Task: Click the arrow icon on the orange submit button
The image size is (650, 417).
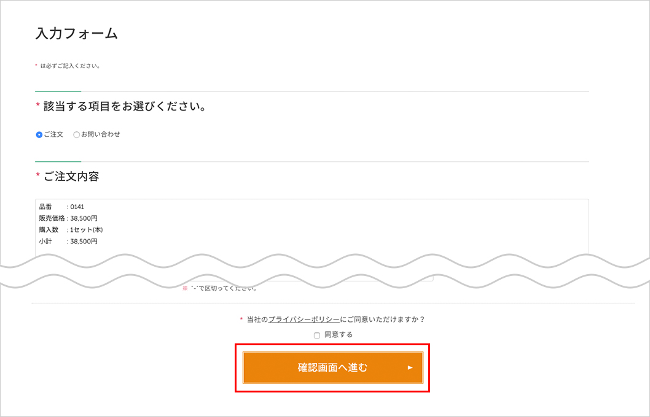Action: (412, 368)
